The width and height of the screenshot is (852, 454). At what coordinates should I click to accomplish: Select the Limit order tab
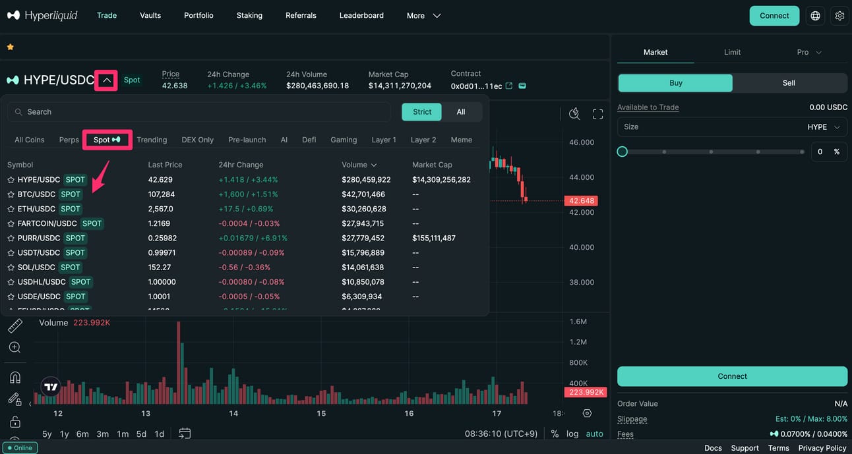pos(732,52)
